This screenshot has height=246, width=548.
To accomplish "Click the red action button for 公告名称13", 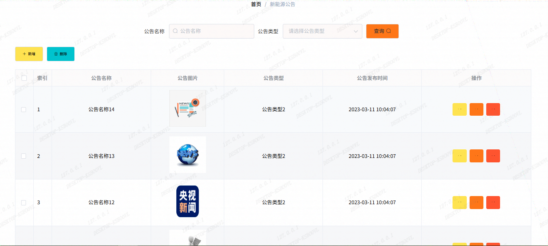I will (493, 156).
